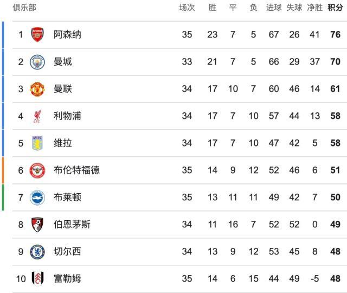The height and width of the screenshot is (293, 347).
Task: Click the Brighton seagull crest
Action: click(37, 198)
